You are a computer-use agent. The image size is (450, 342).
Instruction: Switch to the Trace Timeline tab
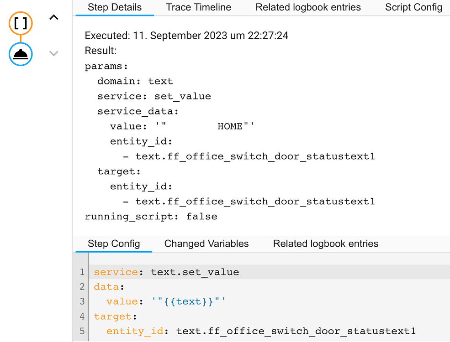click(198, 7)
